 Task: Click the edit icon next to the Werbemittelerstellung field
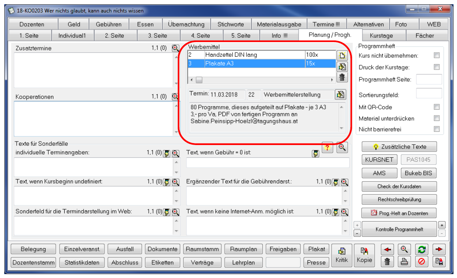[x=340, y=94]
